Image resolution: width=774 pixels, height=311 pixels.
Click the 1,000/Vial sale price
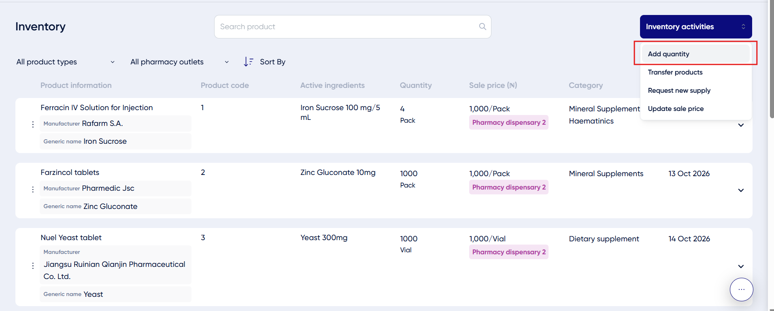(487, 239)
